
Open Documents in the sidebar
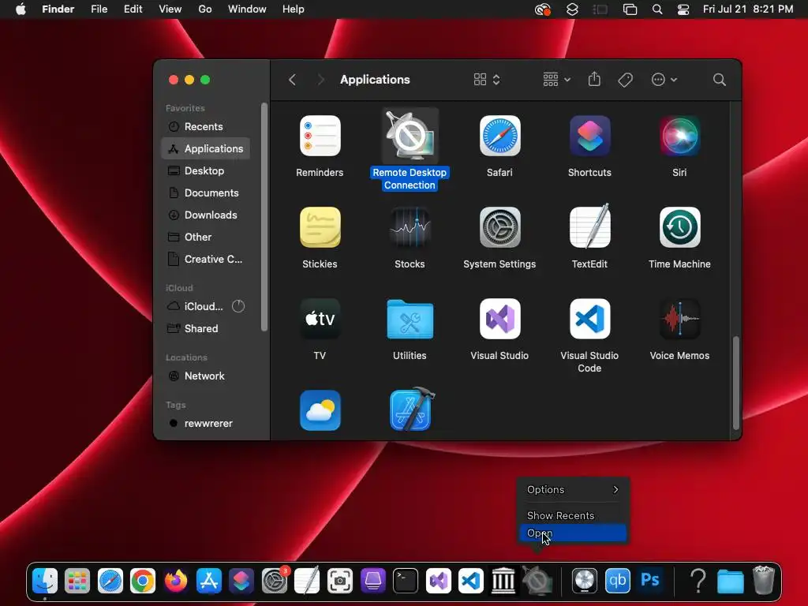[x=206, y=193]
